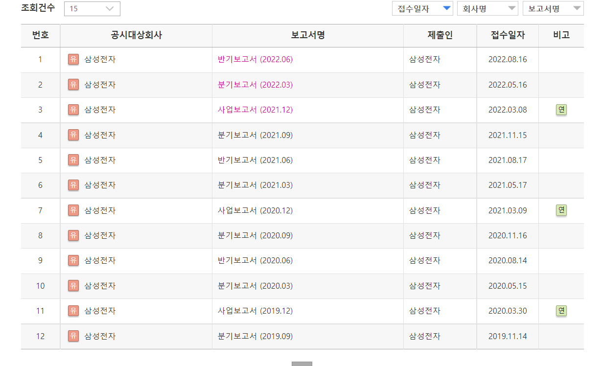Open 사업보고서 (2019.12) report
Screen dimensions: 603x366
coord(255,311)
